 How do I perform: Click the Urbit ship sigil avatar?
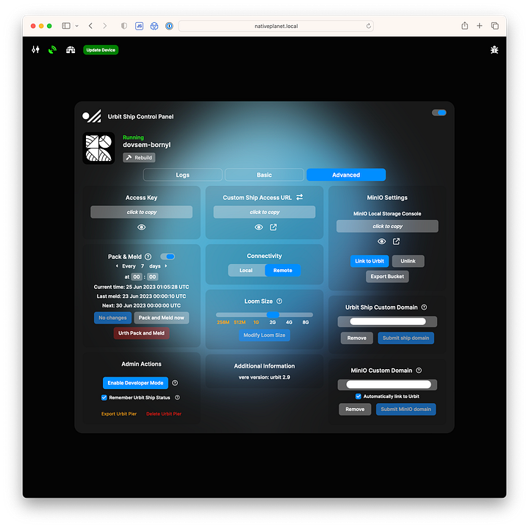tap(98, 149)
